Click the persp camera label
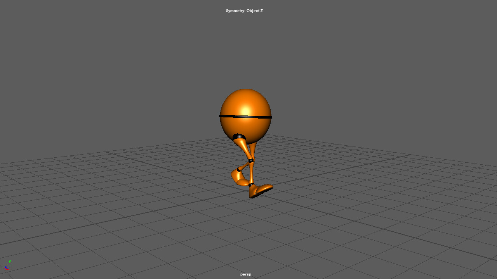497x279 pixels. pyautogui.click(x=245, y=274)
